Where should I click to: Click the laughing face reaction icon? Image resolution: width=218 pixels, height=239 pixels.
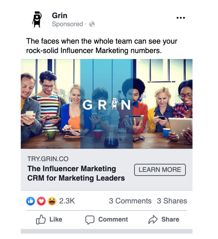click(x=52, y=201)
